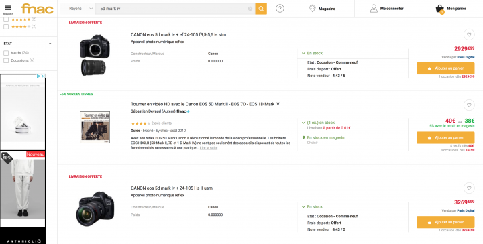Screen dimensions: 483x244
Task: Check the Neufs (24) filter
Action: point(6,53)
